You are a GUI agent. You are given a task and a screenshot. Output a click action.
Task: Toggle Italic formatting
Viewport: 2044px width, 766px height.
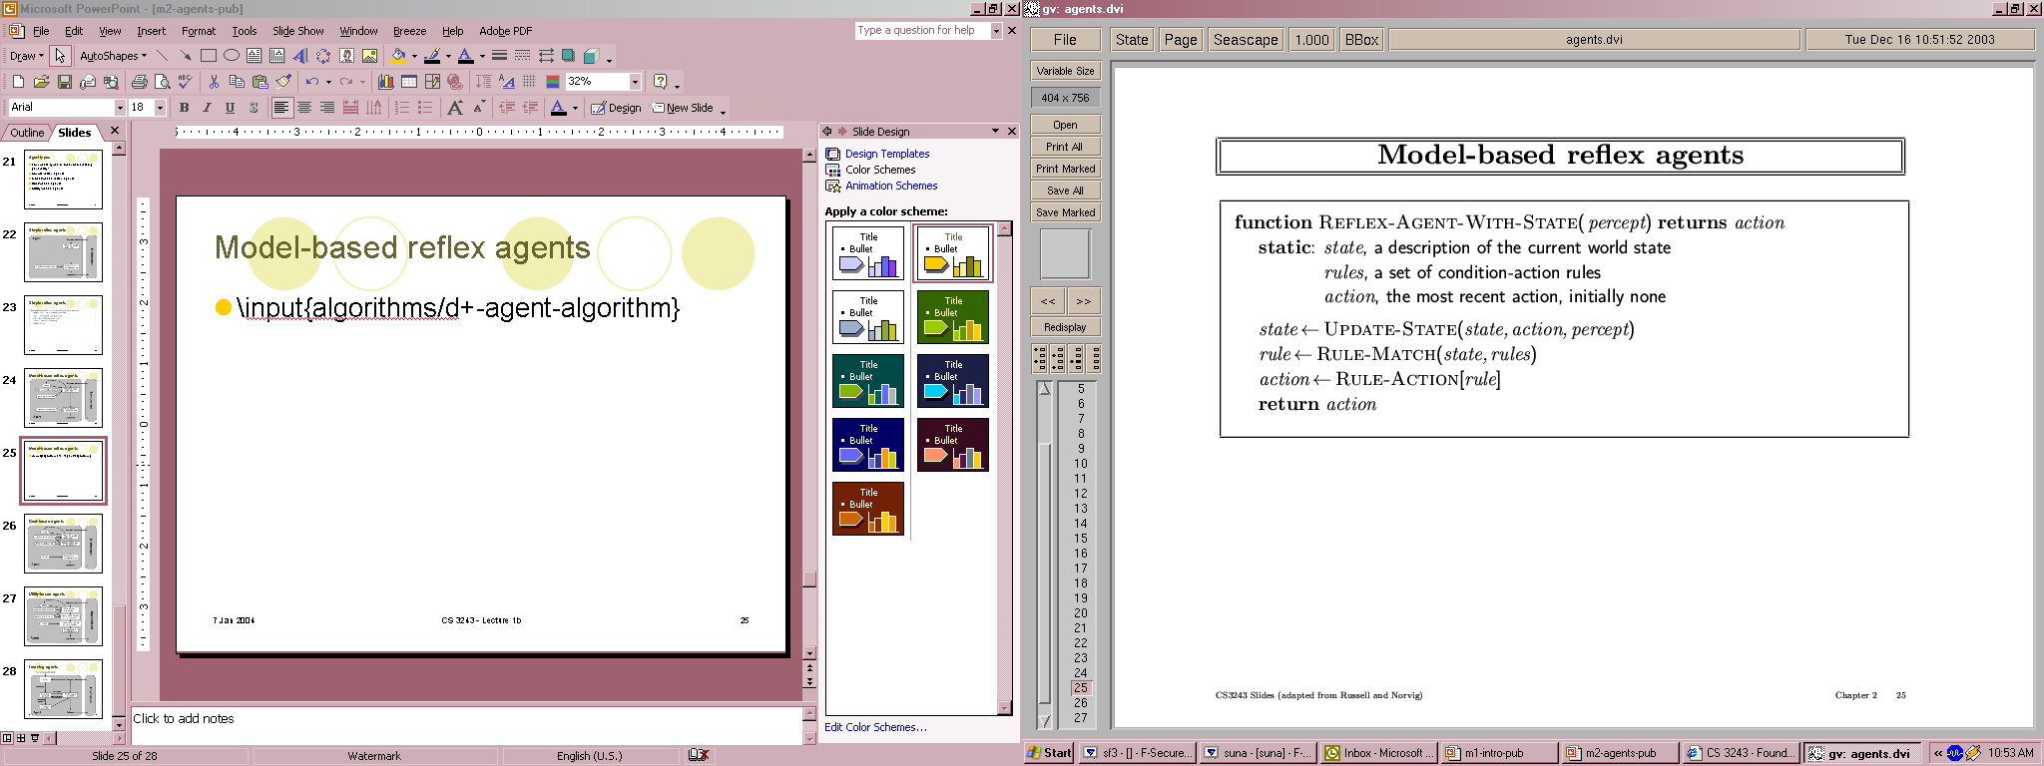[207, 108]
